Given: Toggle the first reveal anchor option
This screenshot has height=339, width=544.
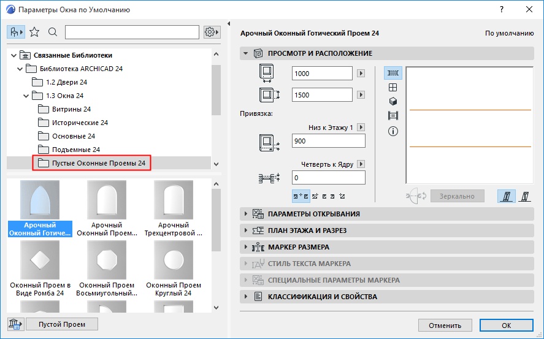Looking at the screenshot, I should click(x=301, y=196).
